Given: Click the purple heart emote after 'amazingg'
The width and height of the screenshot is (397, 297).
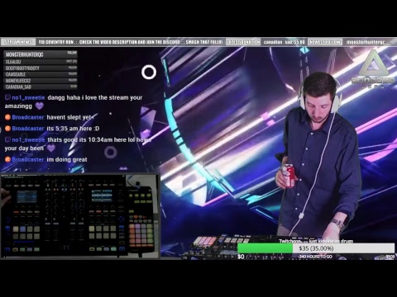Looking at the screenshot, I should click(x=40, y=106).
